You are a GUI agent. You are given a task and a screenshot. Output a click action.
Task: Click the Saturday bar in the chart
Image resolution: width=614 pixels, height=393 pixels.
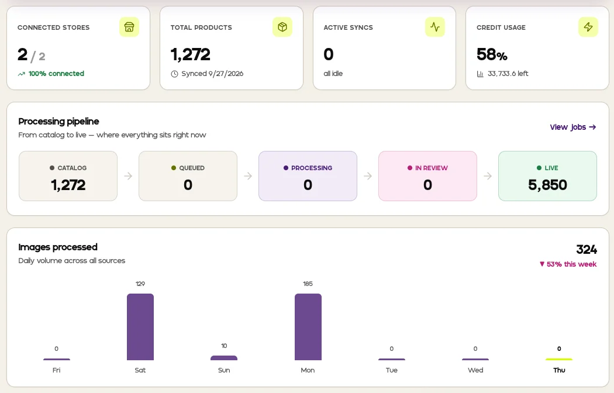tap(140, 327)
